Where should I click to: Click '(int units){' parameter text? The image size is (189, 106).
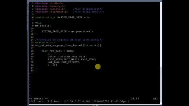click(92, 45)
